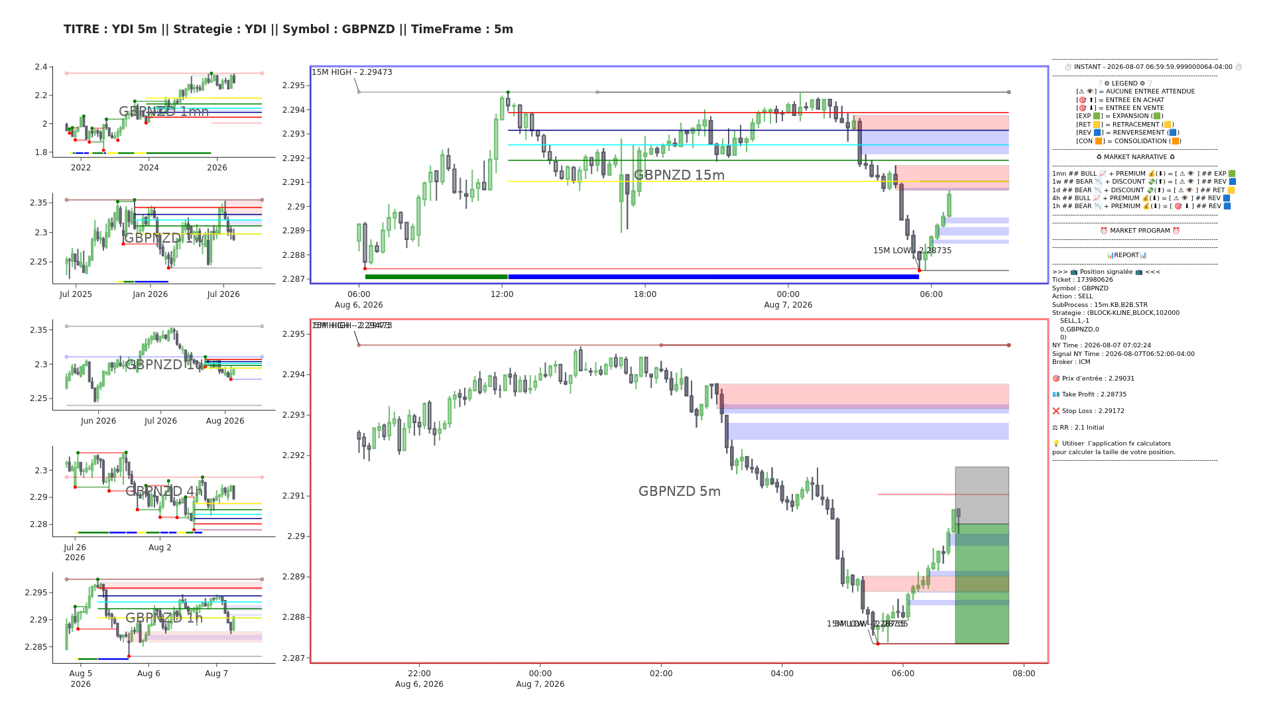Click the yellow square inside the RETRACEMENT parentheses
1273x716 pixels.
[x=1168, y=125]
